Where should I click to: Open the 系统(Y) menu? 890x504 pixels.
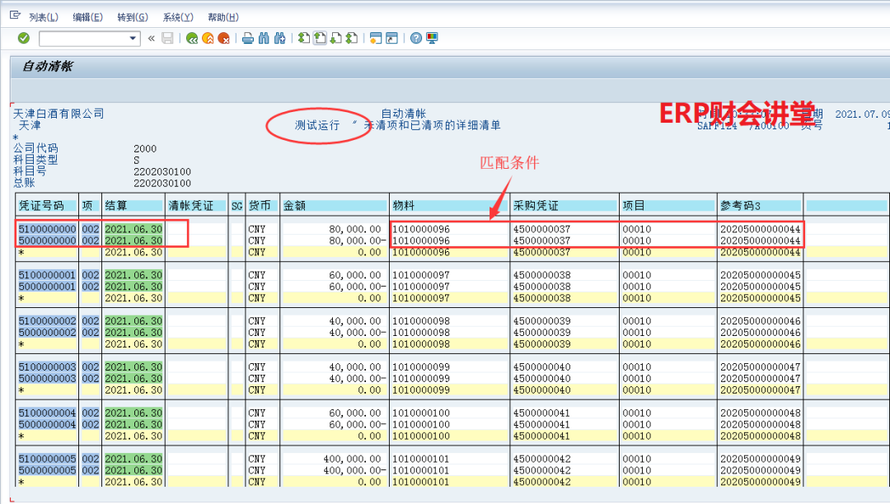point(177,16)
